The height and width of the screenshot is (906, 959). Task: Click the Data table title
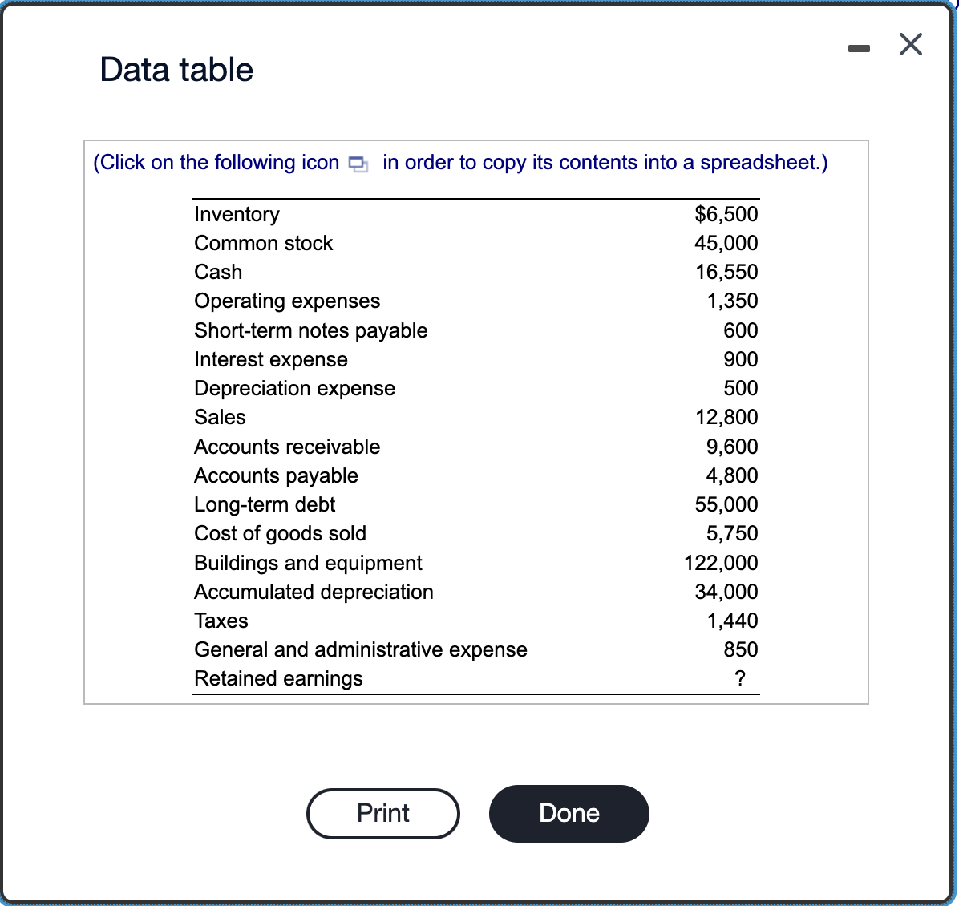(176, 70)
